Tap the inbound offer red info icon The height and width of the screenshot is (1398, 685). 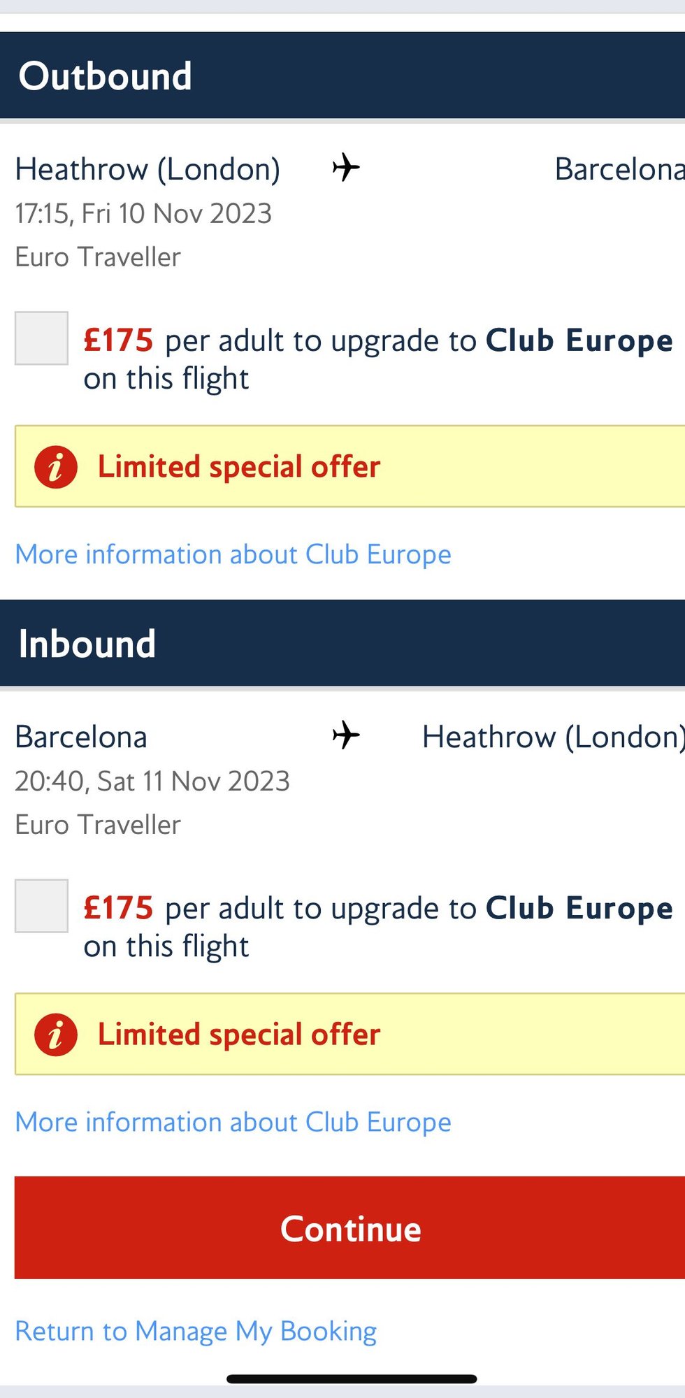point(56,1035)
